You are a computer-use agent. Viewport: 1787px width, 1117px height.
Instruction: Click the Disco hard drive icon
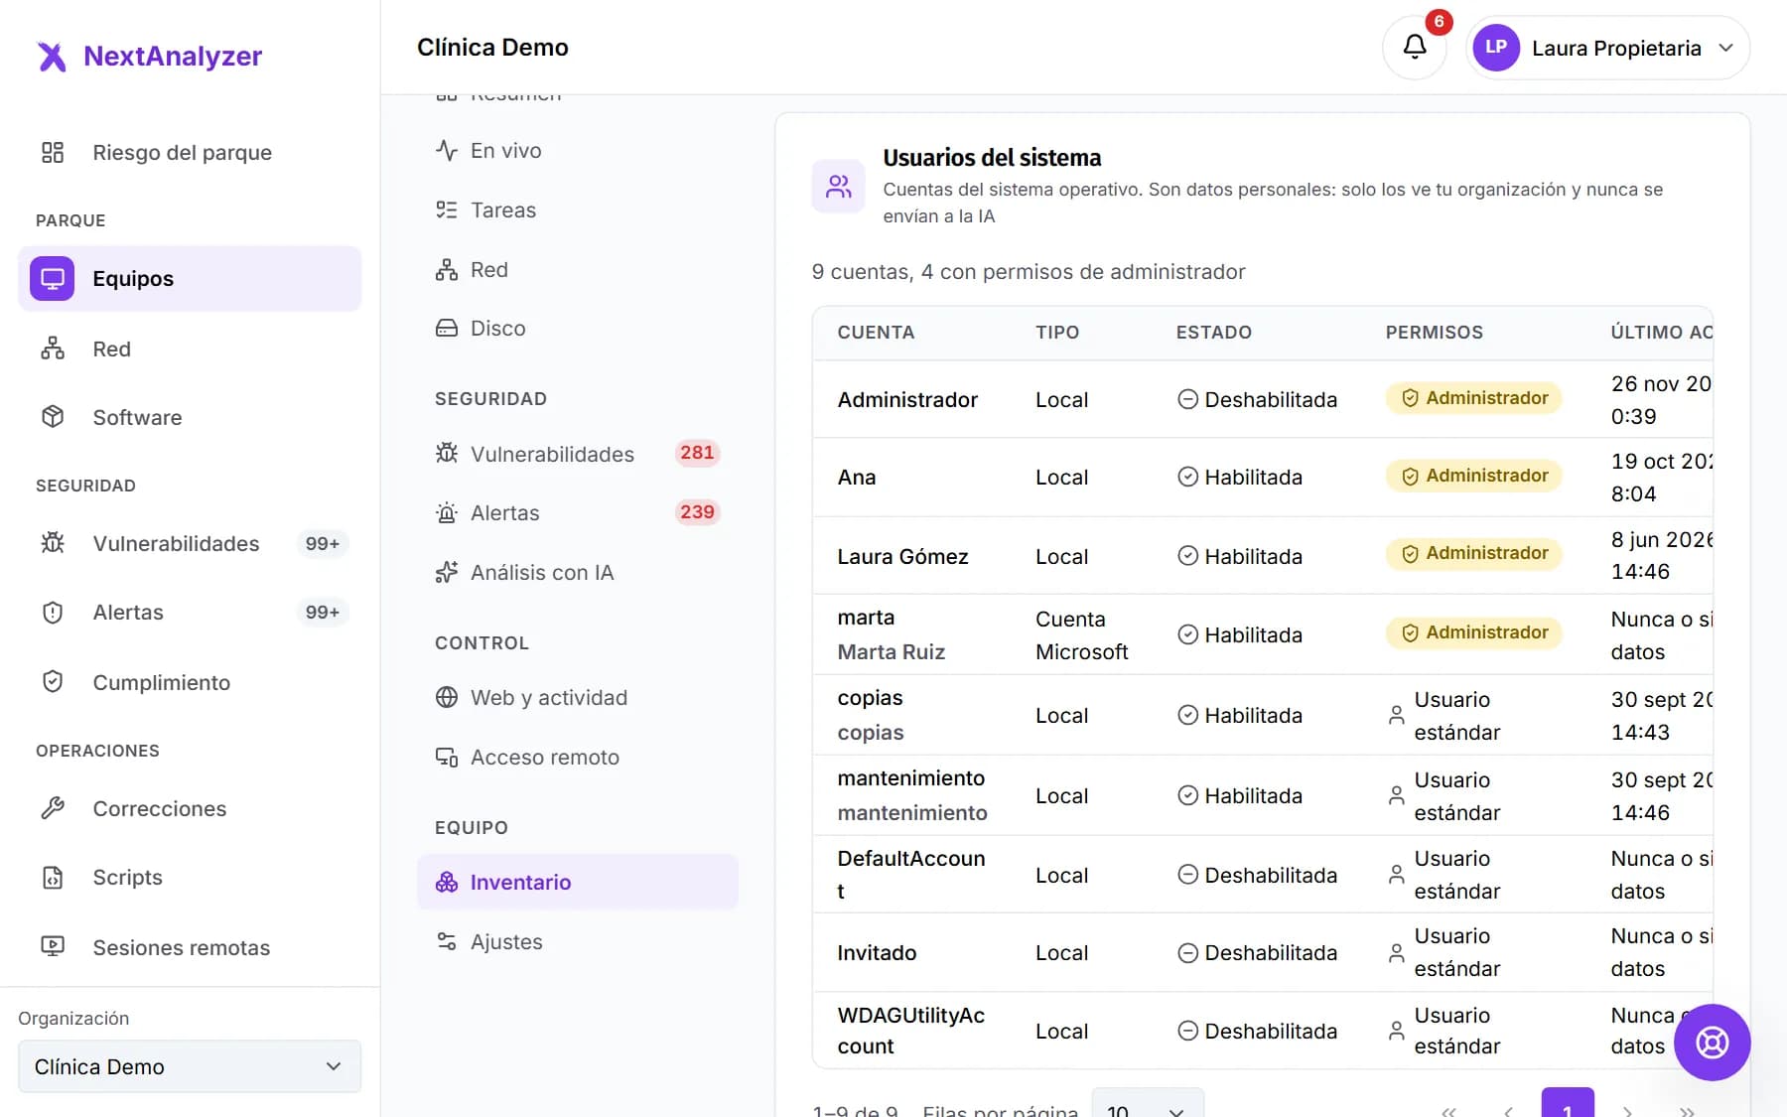(x=447, y=329)
